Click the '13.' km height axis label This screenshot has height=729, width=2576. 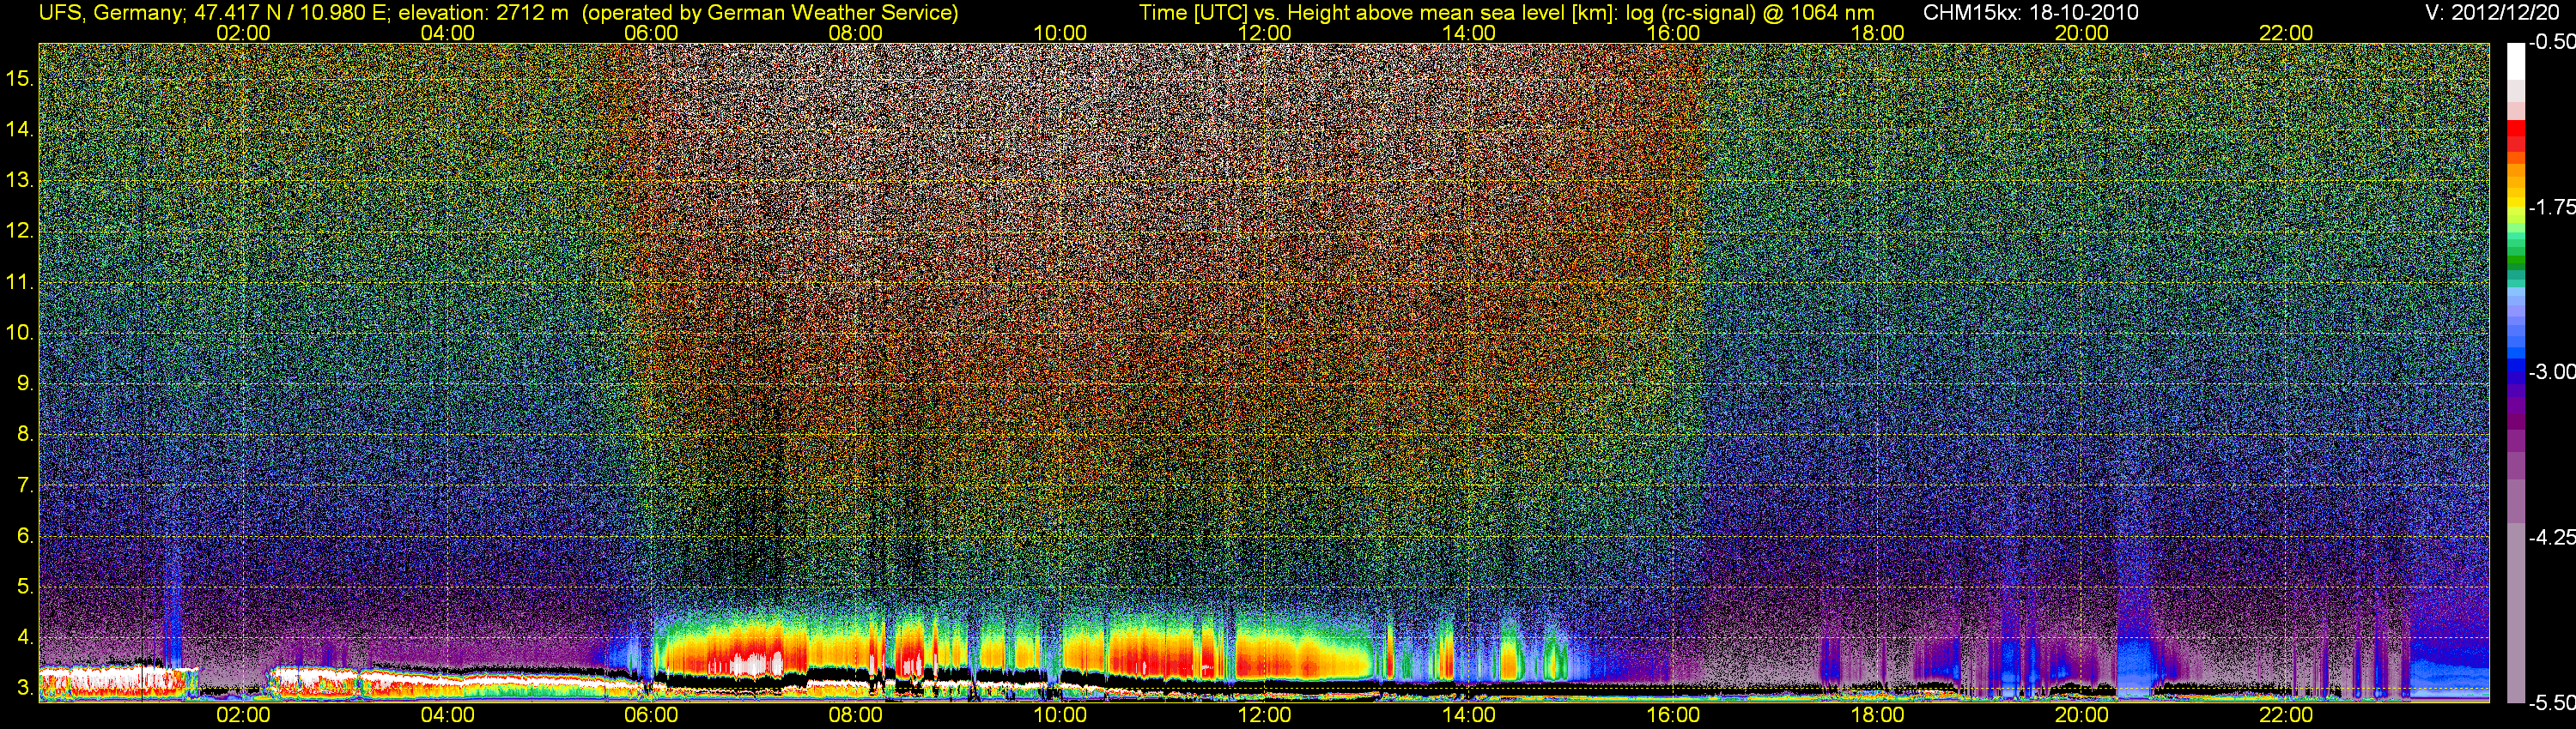click(x=20, y=180)
